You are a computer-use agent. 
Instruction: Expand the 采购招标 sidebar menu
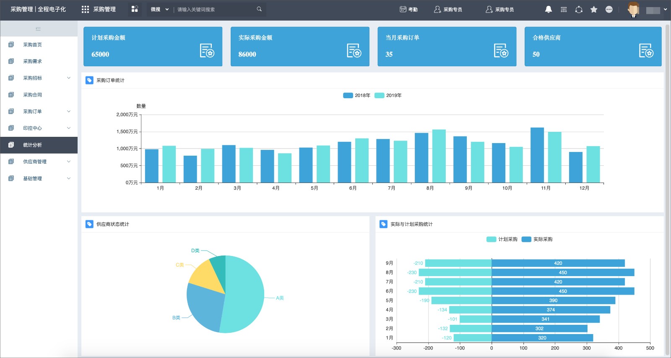pos(39,78)
